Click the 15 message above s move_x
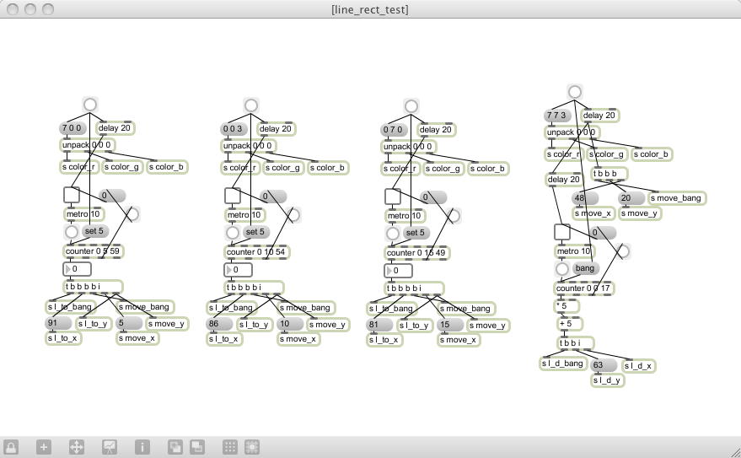Screen dimensions: 741x458 click(x=450, y=325)
